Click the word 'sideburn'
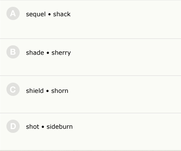The width and height of the screenshot is (181, 151). [60, 126]
